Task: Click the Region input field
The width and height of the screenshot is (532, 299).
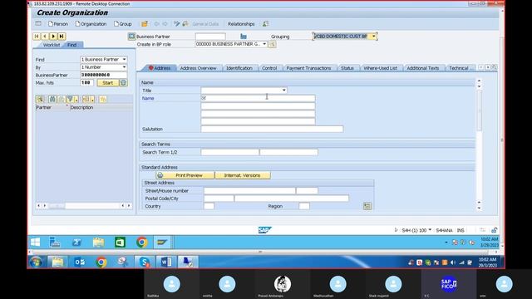Action: click(x=304, y=206)
